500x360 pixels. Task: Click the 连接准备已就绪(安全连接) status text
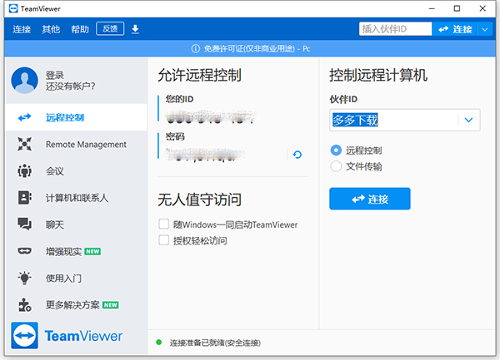coord(215,343)
